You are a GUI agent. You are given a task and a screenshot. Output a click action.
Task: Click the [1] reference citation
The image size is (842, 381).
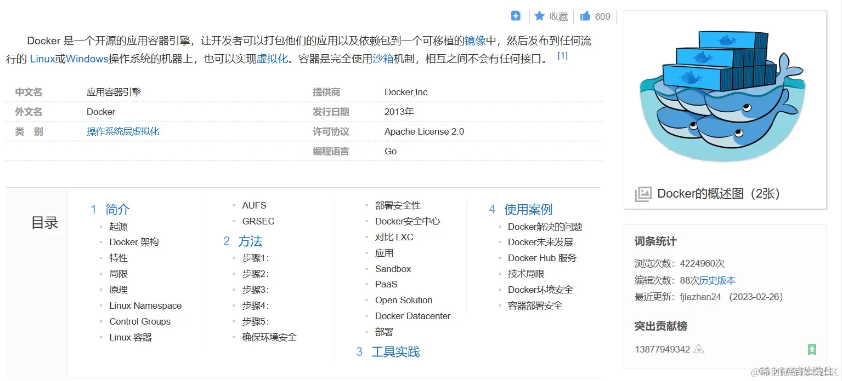tap(563, 55)
